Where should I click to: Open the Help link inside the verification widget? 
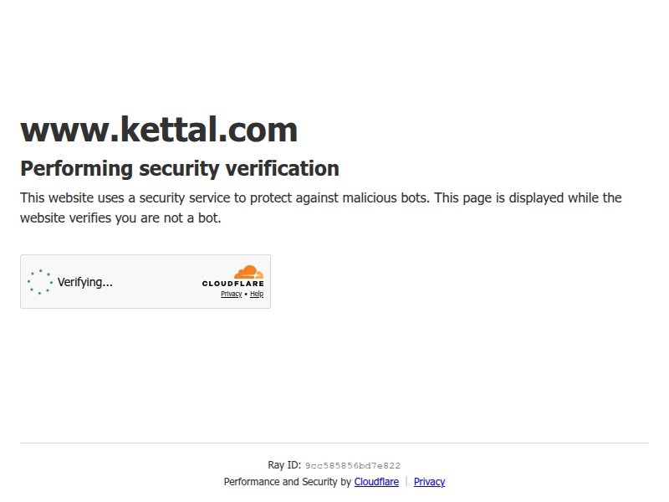(x=256, y=294)
